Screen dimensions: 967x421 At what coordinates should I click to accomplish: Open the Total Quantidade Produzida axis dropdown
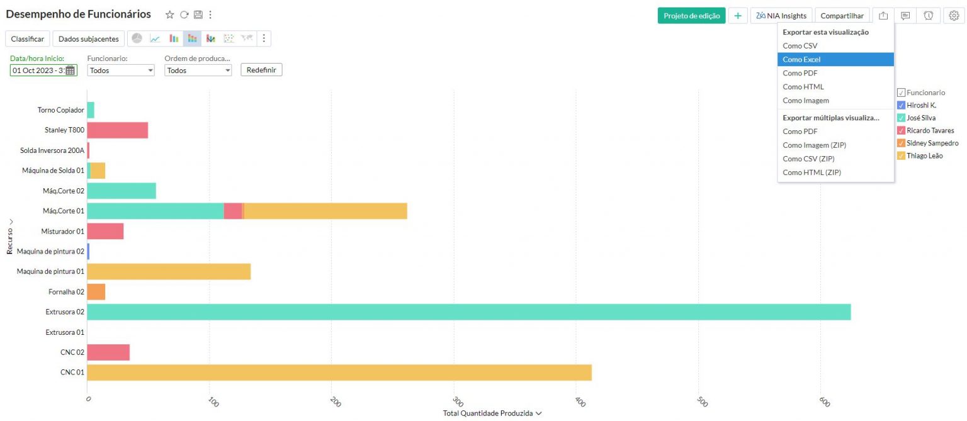[x=538, y=413]
